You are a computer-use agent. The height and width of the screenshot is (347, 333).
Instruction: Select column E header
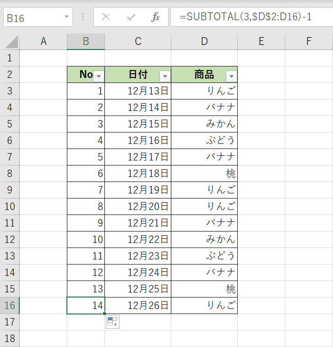262,41
